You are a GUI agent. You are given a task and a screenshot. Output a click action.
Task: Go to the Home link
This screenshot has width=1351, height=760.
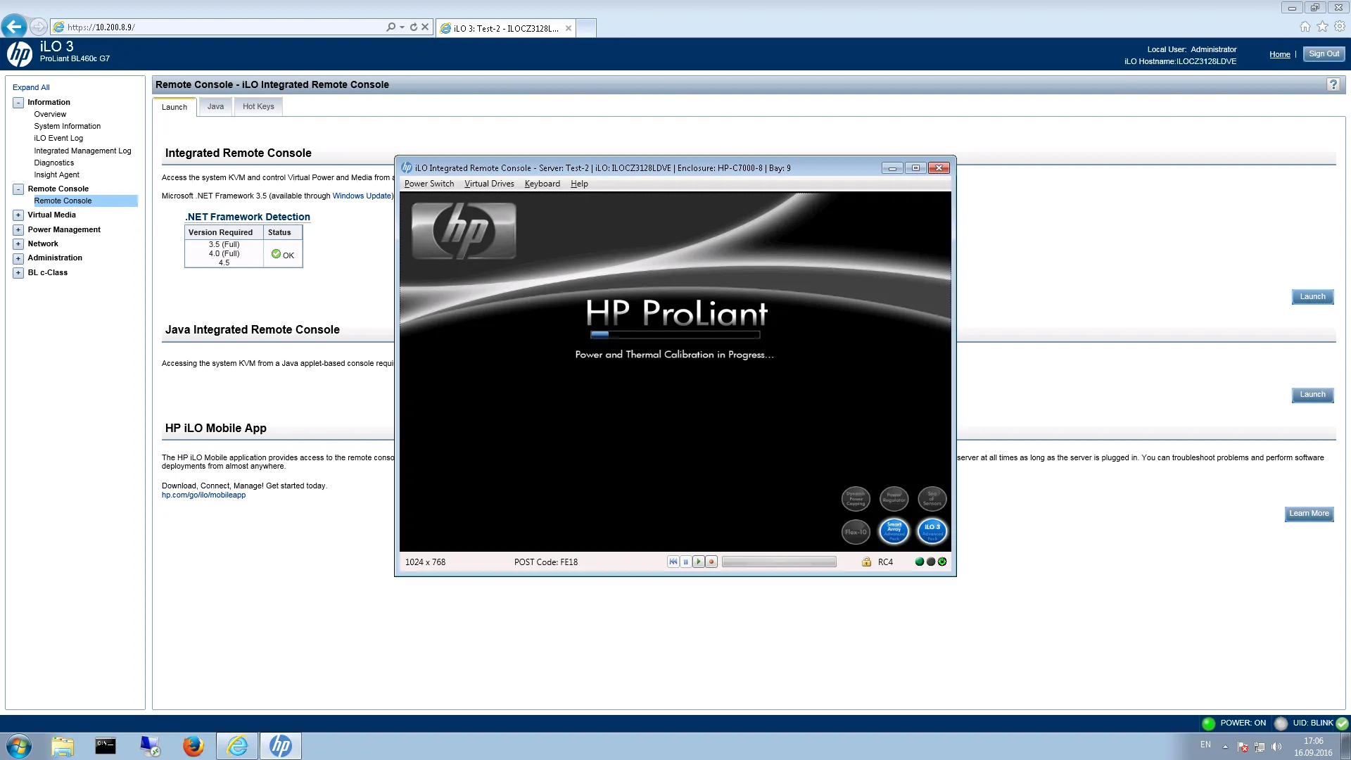[1279, 54]
